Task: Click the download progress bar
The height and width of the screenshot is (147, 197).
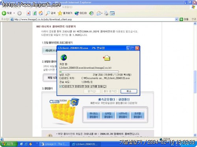Action: point(89,72)
